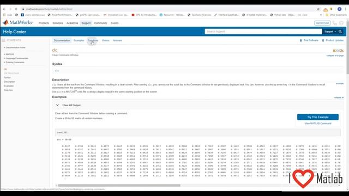The height and width of the screenshot is (196, 349).
Task: Open the Academia menu
Action: tap(72, 23)
